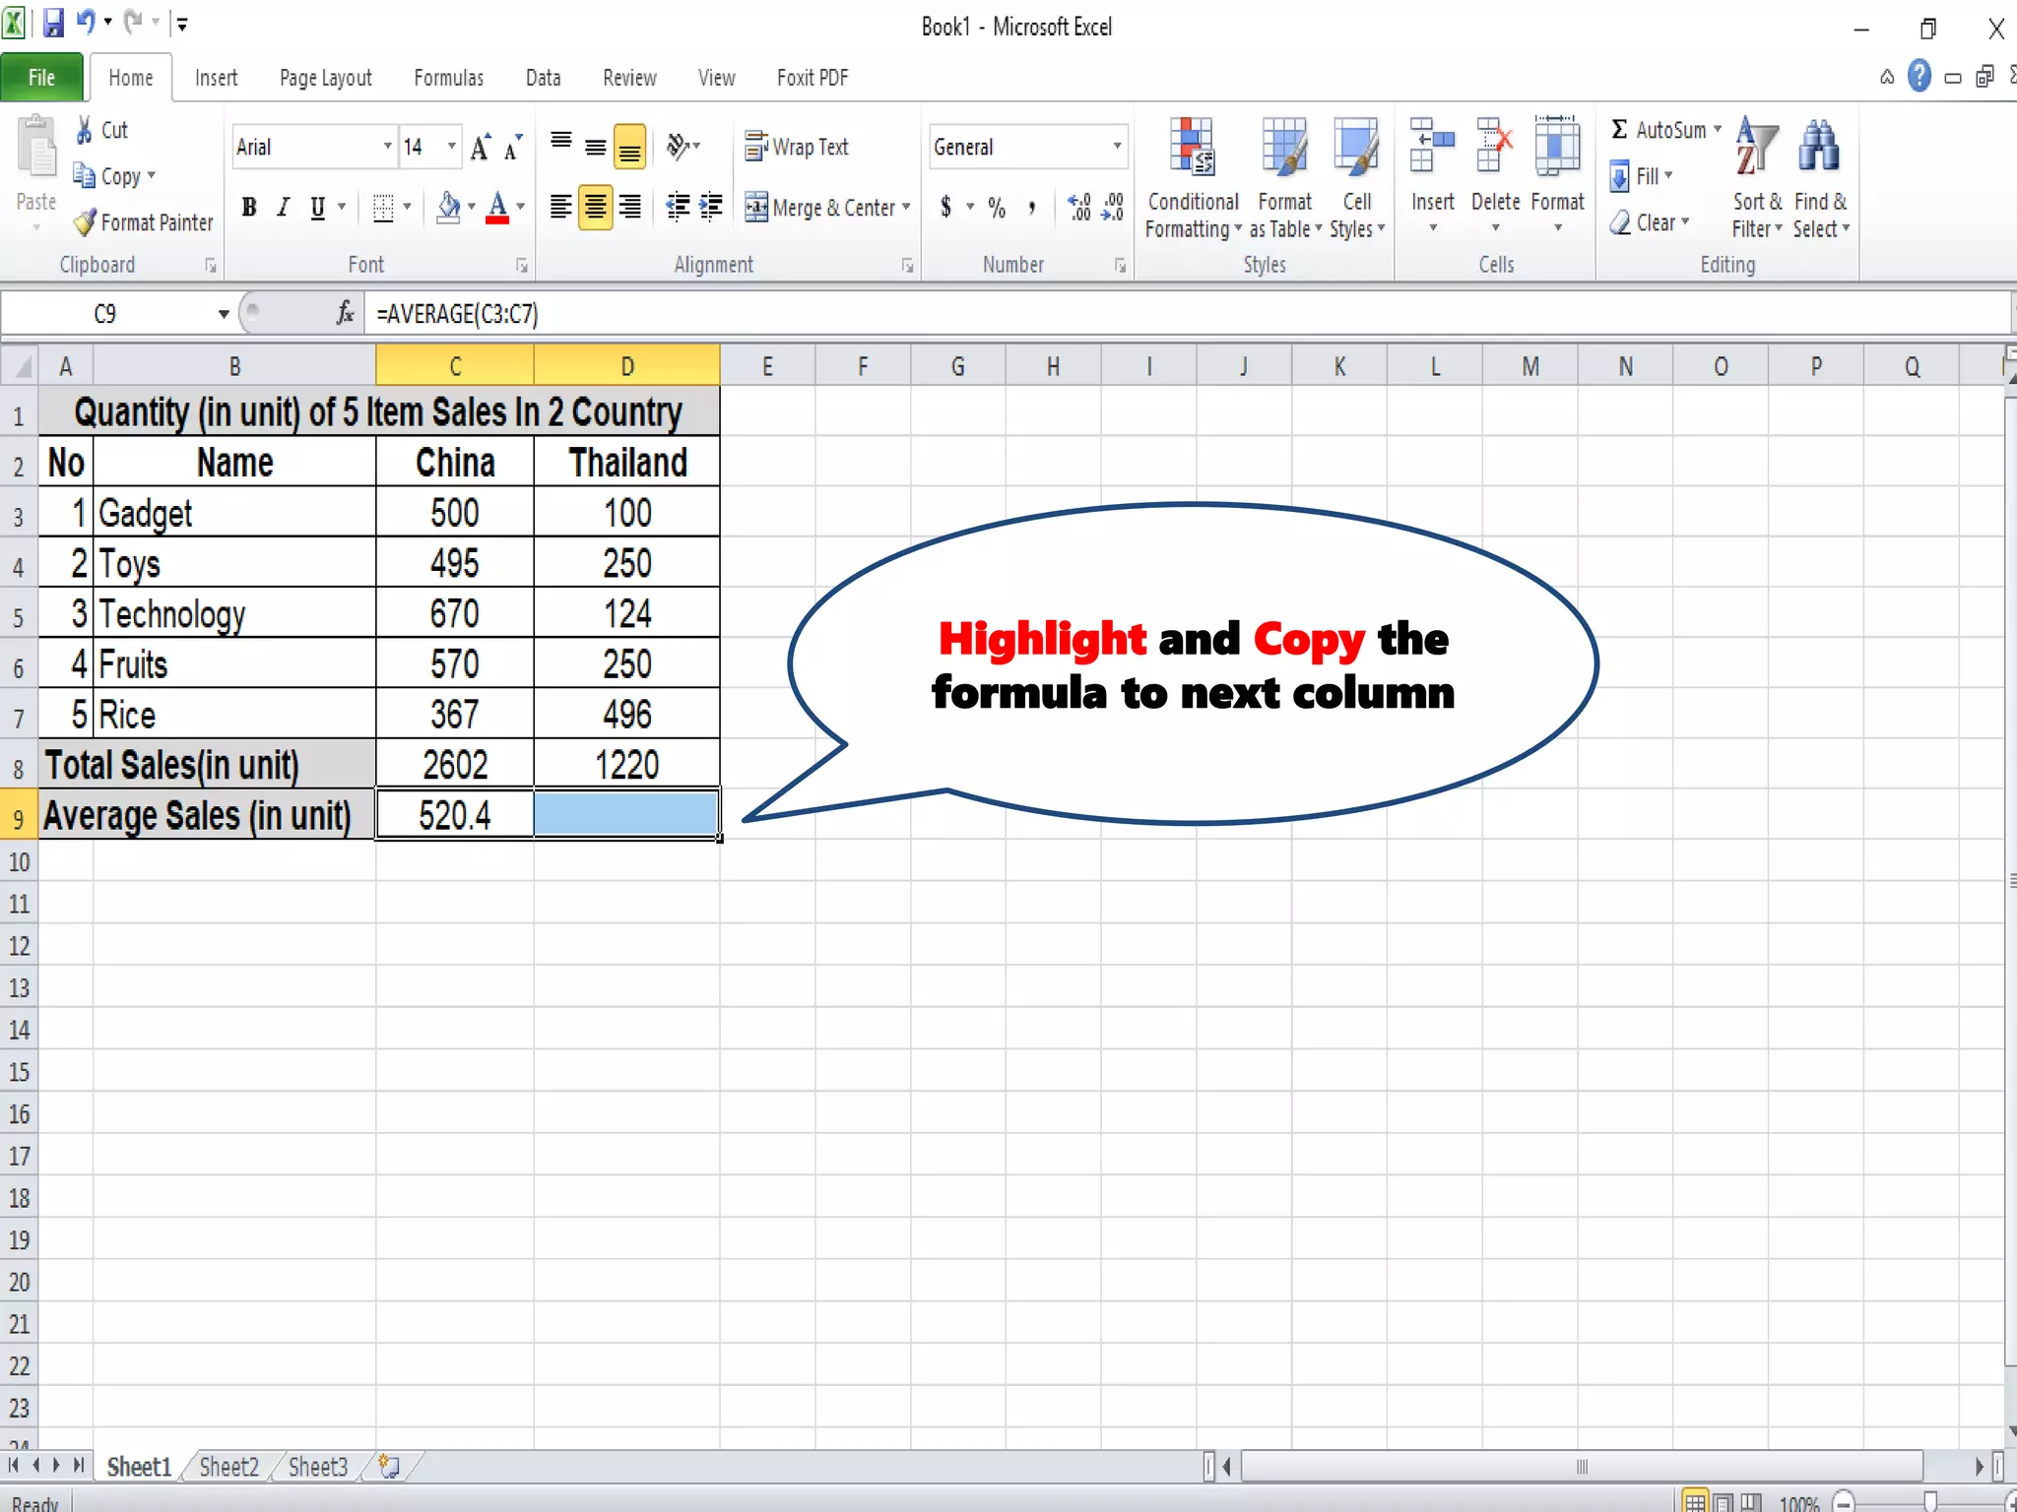The width and height of the screenshot is (2017, 1512).
Task: Expand the Merge & Center dropdown arrow
Action: [x=906, y=208]
